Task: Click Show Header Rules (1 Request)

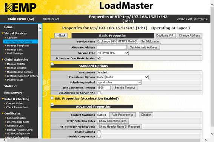Action: coord(119,127)
